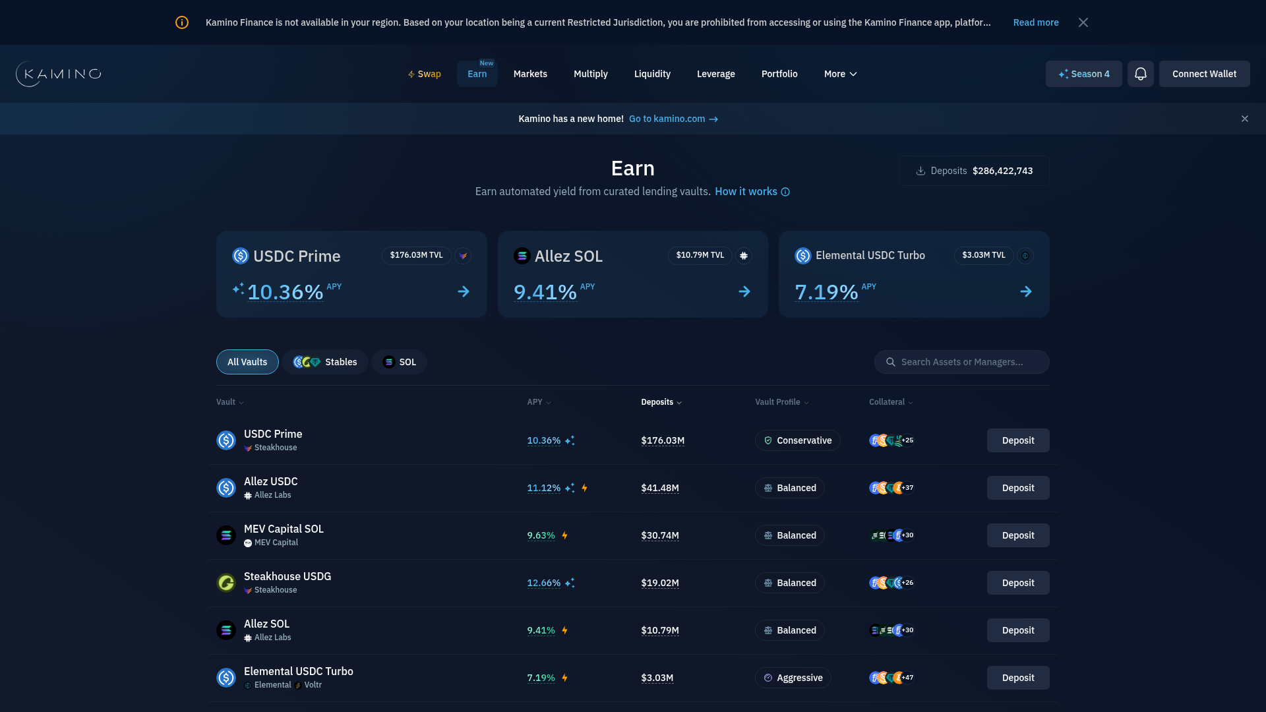Click the 12.66% APY value

tap(544, 583)
